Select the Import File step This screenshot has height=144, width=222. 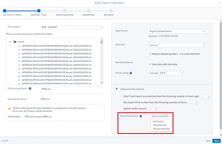click(39, 10)
